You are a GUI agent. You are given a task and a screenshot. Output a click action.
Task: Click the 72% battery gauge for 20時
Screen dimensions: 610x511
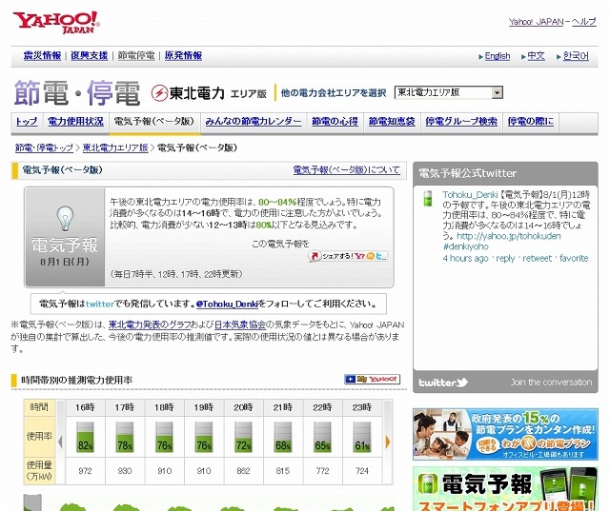[244, 437]
